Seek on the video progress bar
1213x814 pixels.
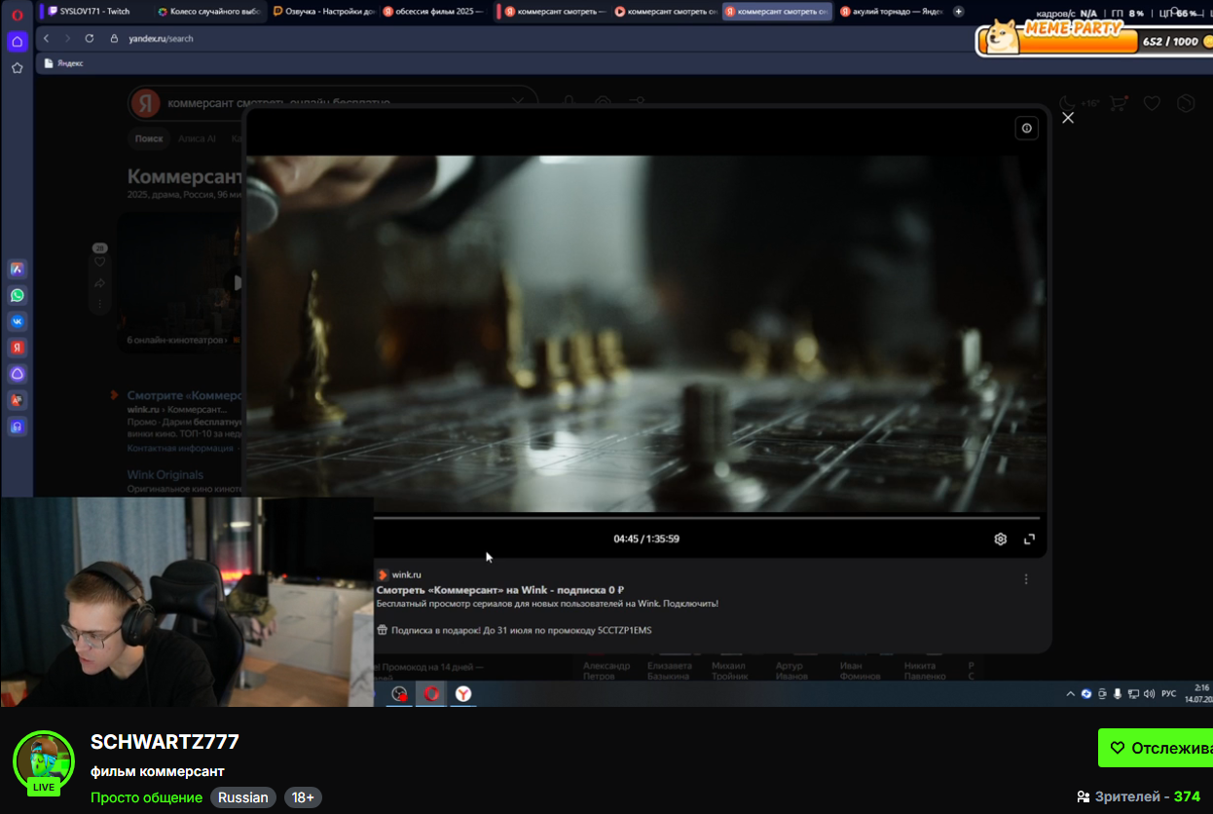(707, 518)
